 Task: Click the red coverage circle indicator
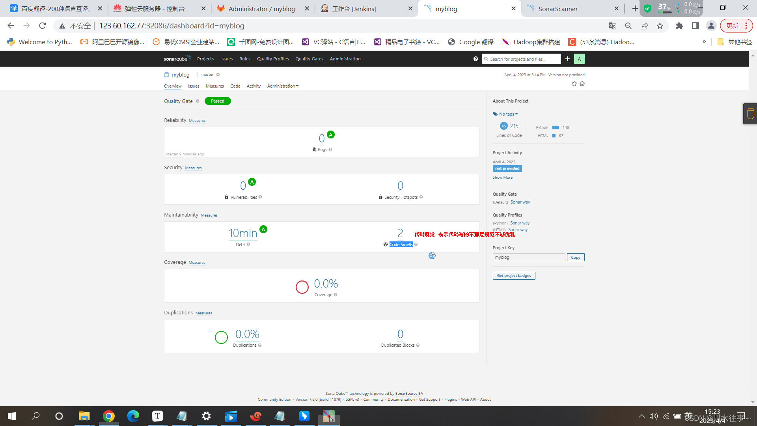coord(302,287)
